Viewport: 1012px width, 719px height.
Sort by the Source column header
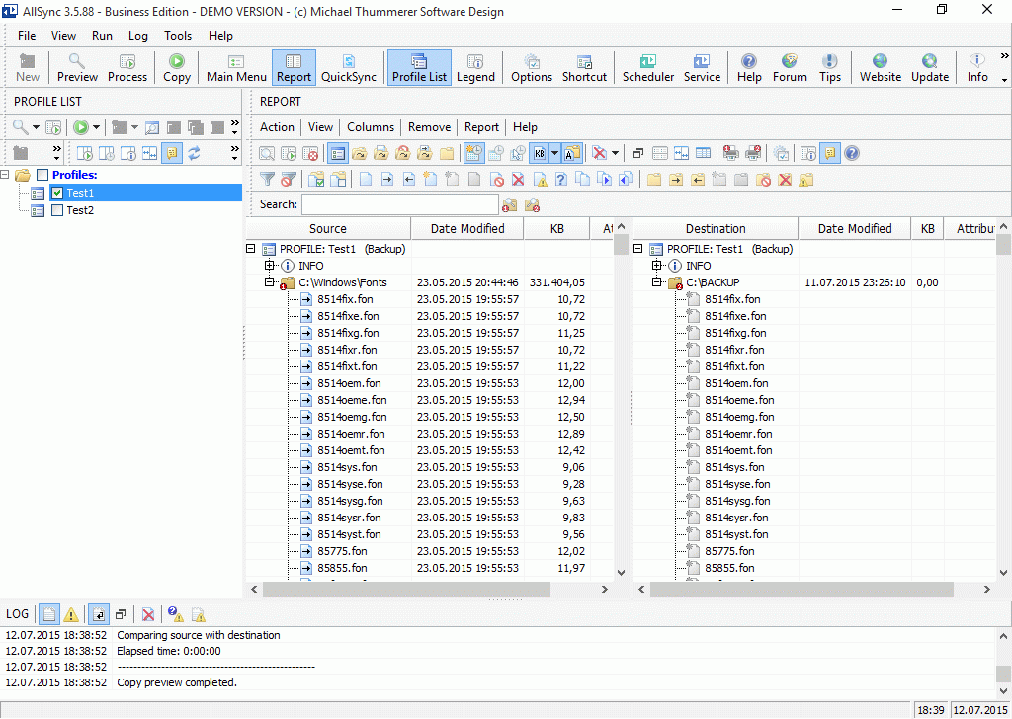[x=328, y=228]
